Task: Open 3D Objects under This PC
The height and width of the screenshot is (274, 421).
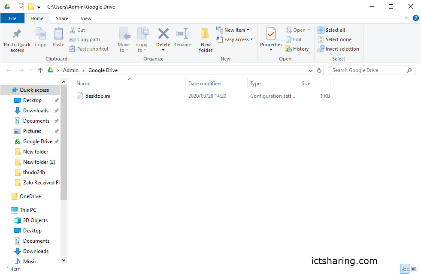Action: (x=35, y=220)
